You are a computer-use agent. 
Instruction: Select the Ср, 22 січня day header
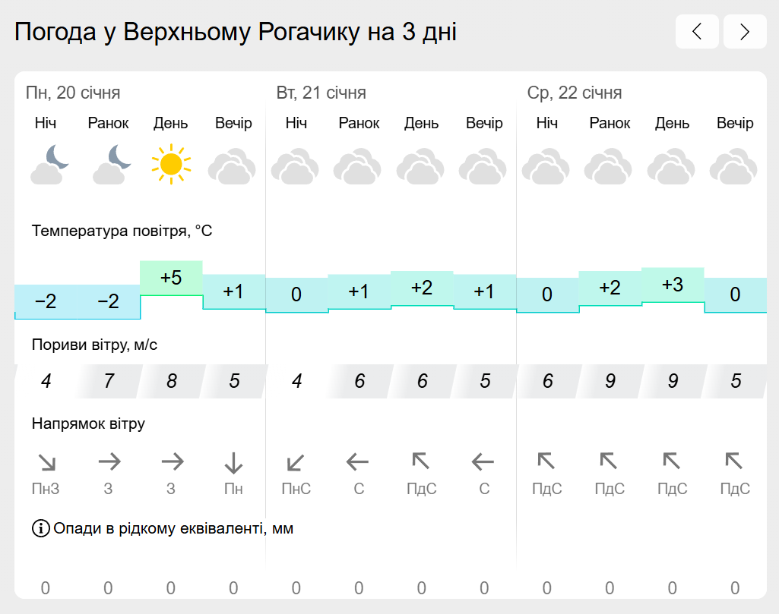click(x=575, y=93)
